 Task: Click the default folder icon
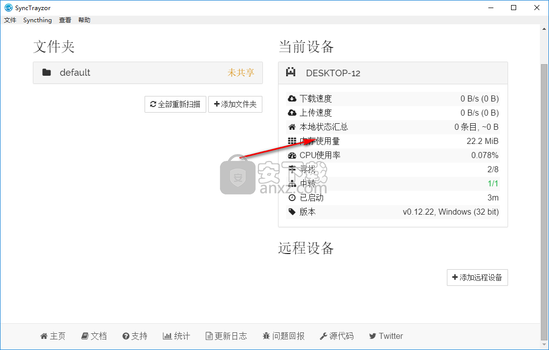47,72
